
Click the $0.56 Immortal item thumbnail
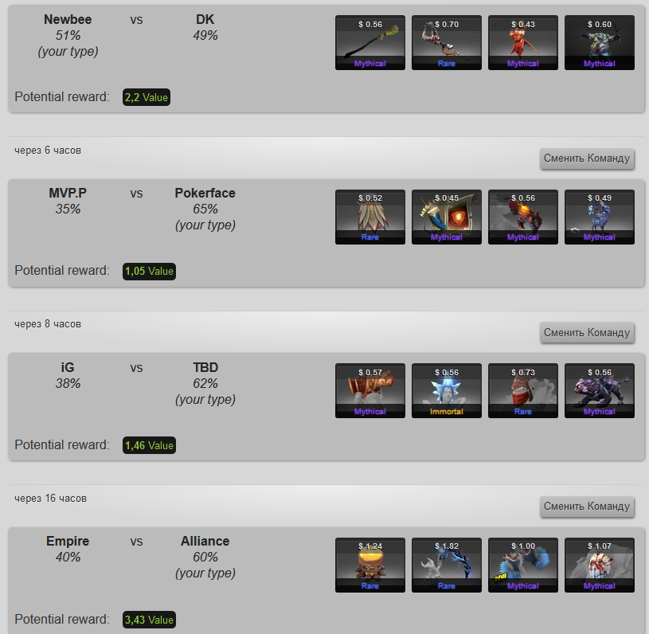[447, 390]
